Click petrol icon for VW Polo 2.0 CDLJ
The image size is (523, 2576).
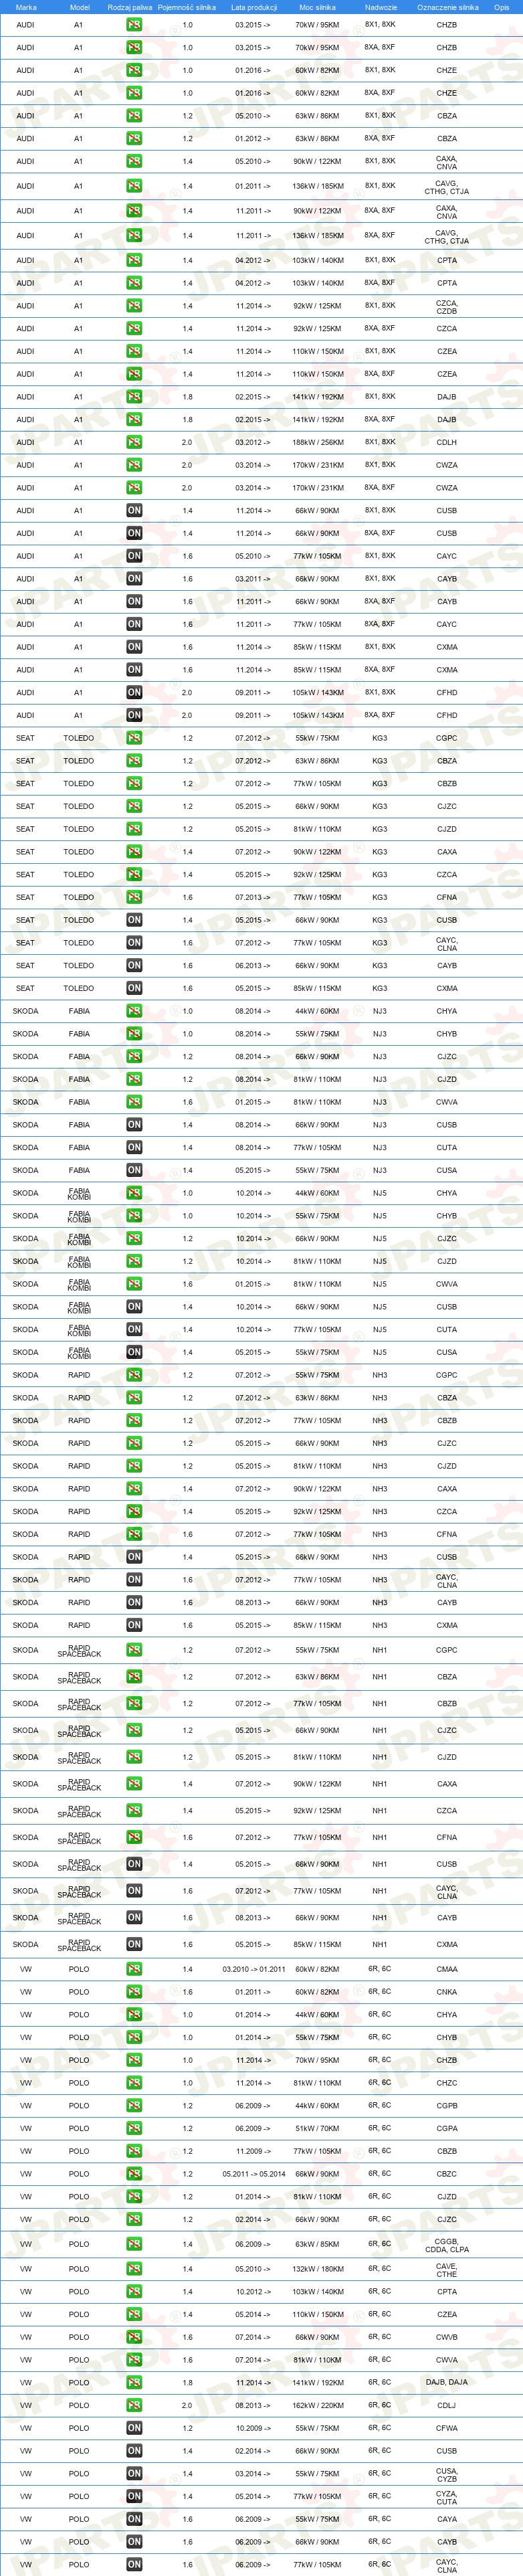134,2405
